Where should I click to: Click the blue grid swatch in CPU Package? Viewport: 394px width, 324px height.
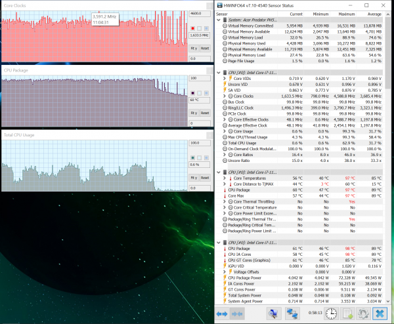point(206,93)
